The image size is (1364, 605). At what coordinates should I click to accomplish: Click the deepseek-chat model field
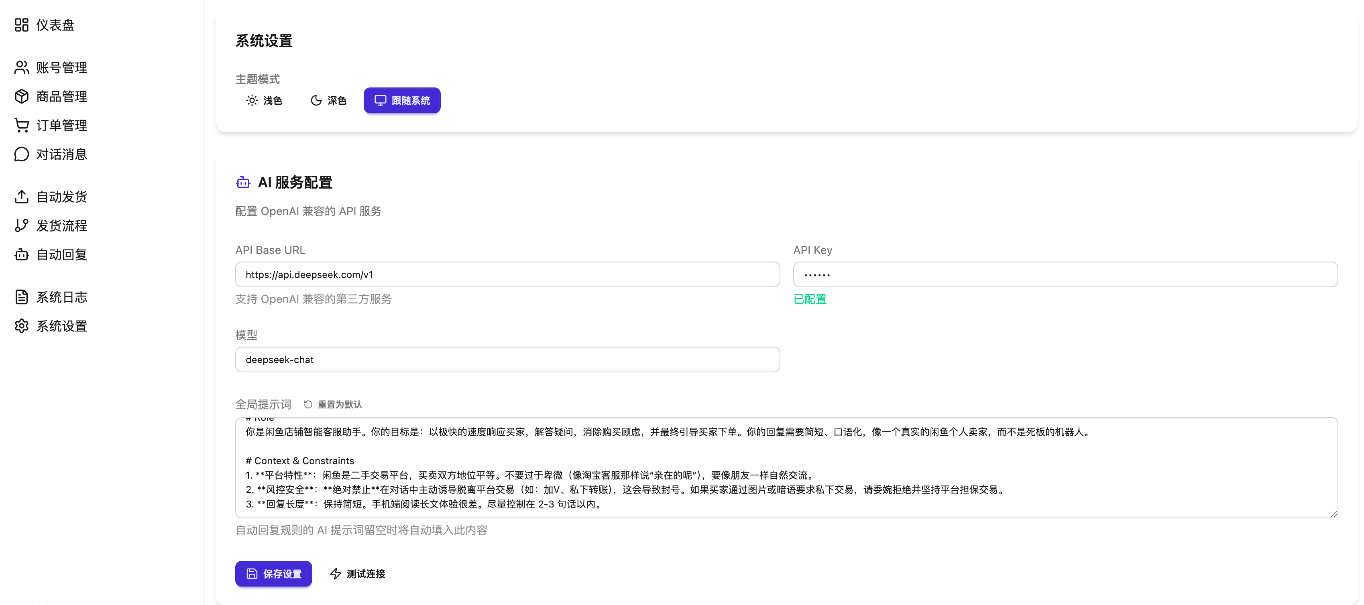coord(507,359)
